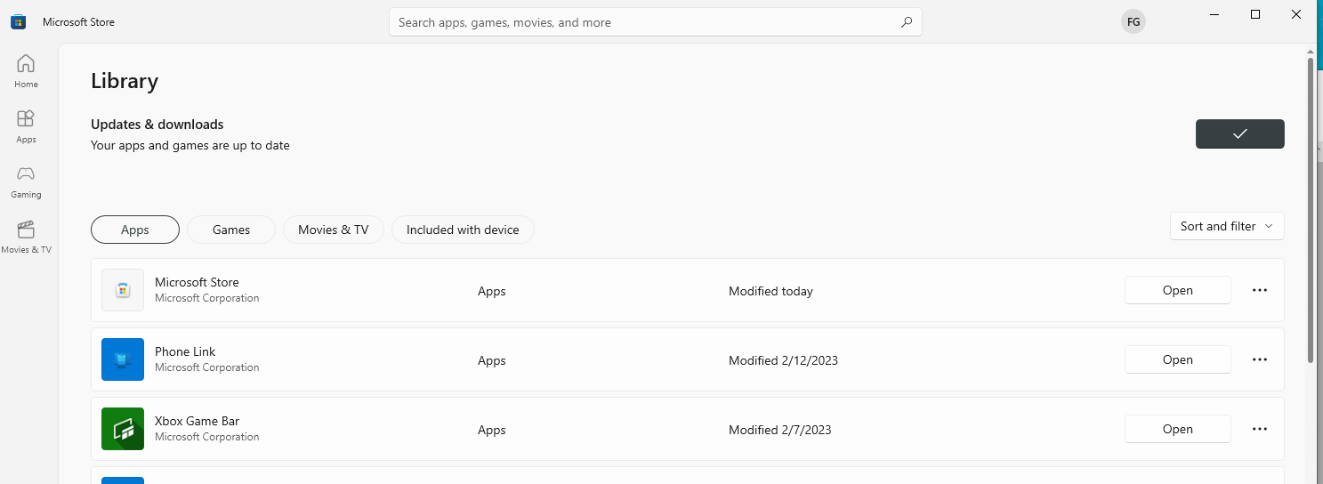This screenshot has height=484, width=1323.
Task: Toggle the Games filter pill
Action: [231, 230]
